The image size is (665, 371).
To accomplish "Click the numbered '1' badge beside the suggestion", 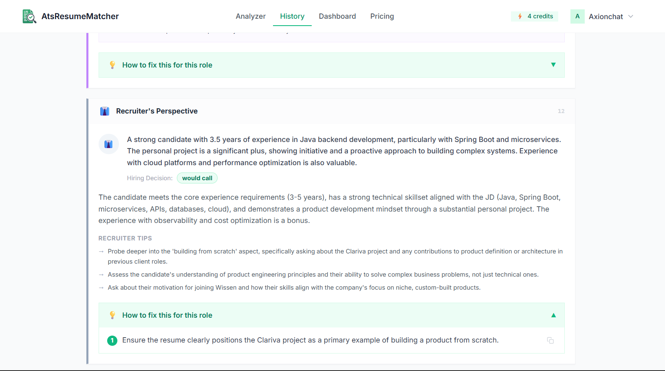I will coord(112,340).
